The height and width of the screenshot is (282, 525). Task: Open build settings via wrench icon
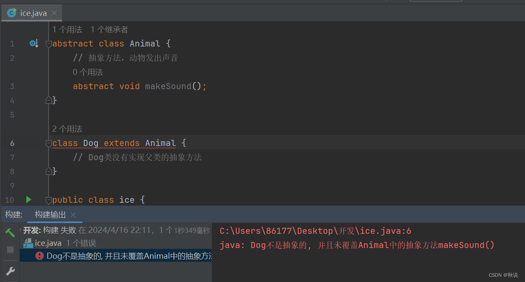click(10, 271)
